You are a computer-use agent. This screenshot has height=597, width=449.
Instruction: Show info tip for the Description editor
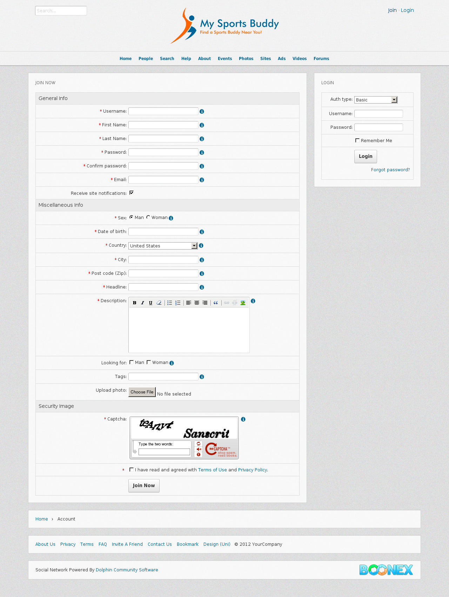click(x=253, y=301)
